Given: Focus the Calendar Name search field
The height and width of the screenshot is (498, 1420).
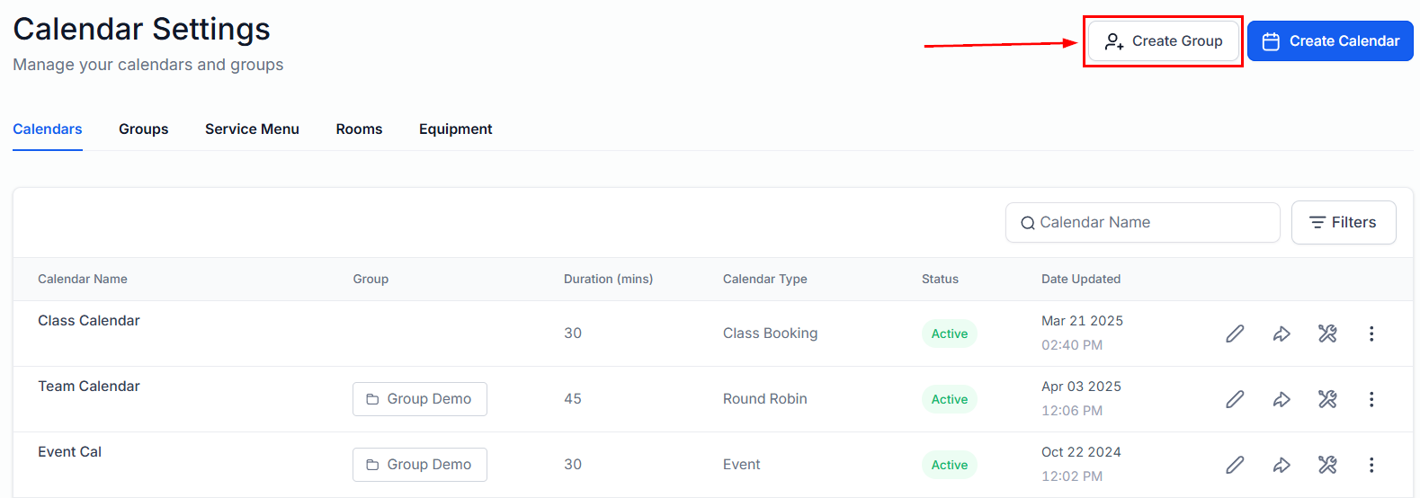Looking at the screenshot, I should 1143,222.
